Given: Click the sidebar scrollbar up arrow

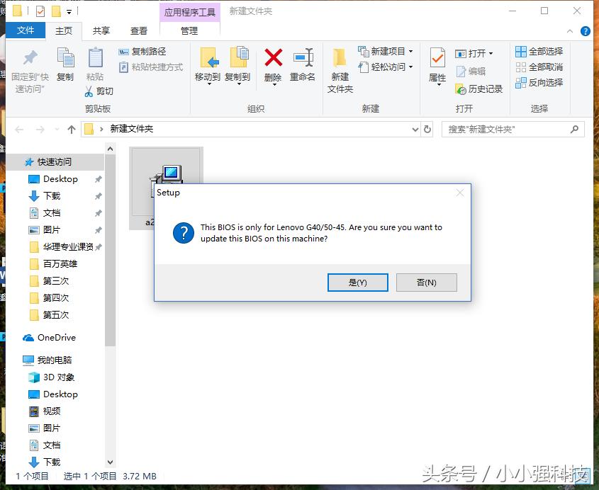Looking at the screenshot, I should coord(111,149).
